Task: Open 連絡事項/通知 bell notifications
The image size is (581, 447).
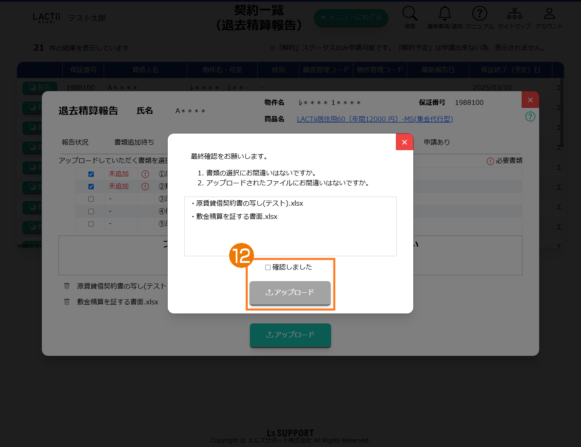Action: coord(444,14)
